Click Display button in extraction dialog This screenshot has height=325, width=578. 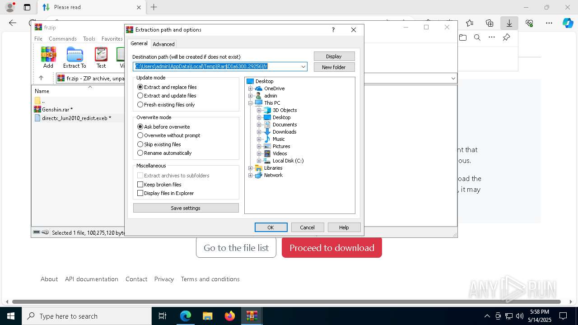334,56
